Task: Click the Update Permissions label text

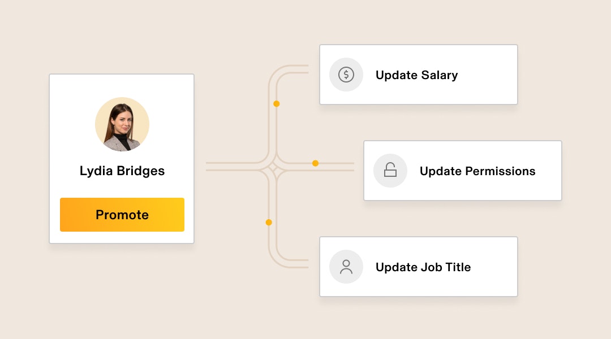Action: click(x=477, y=171)
